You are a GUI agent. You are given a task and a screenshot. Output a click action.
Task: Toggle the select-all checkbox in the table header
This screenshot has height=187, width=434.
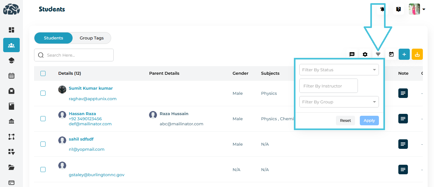pos(43,73)
